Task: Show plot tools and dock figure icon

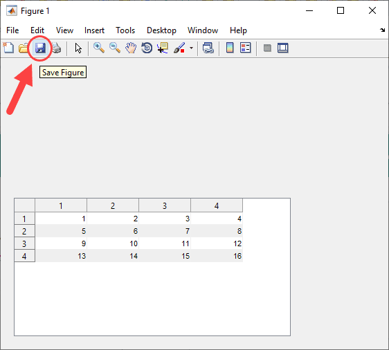Action: click(x=283, y=48)
